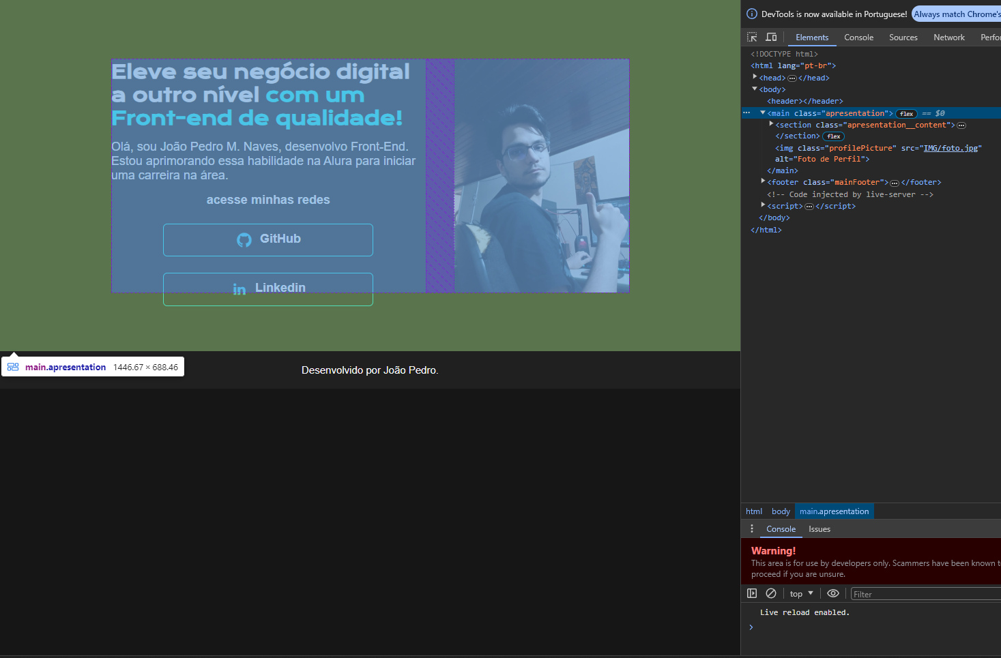
Task: Select the html lang="pt-br" row
Action: [x=794, y=65]
